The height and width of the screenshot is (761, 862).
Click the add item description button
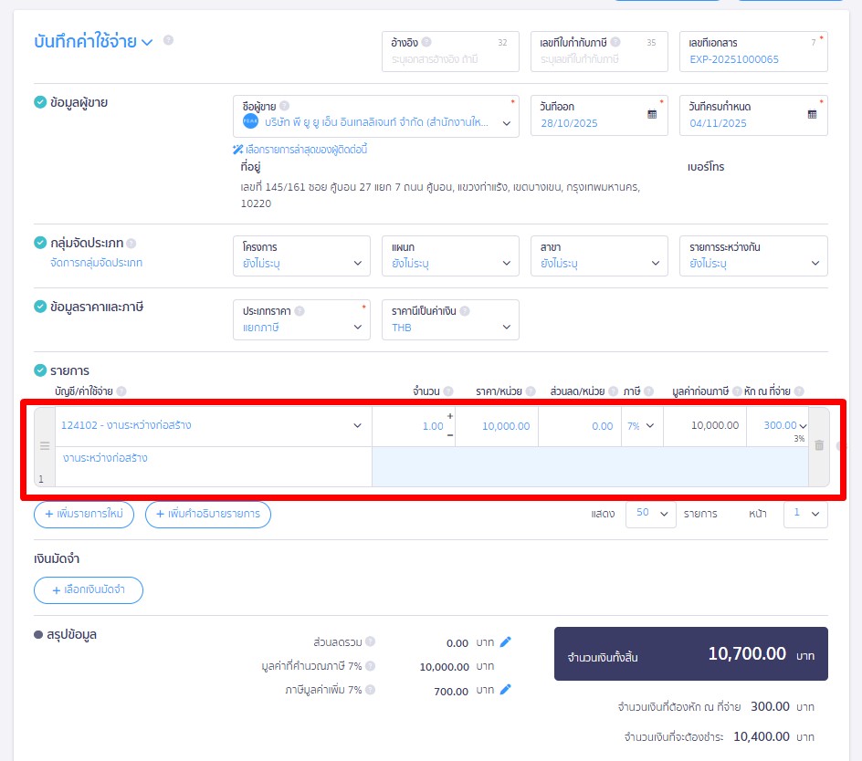coord(208,514)
